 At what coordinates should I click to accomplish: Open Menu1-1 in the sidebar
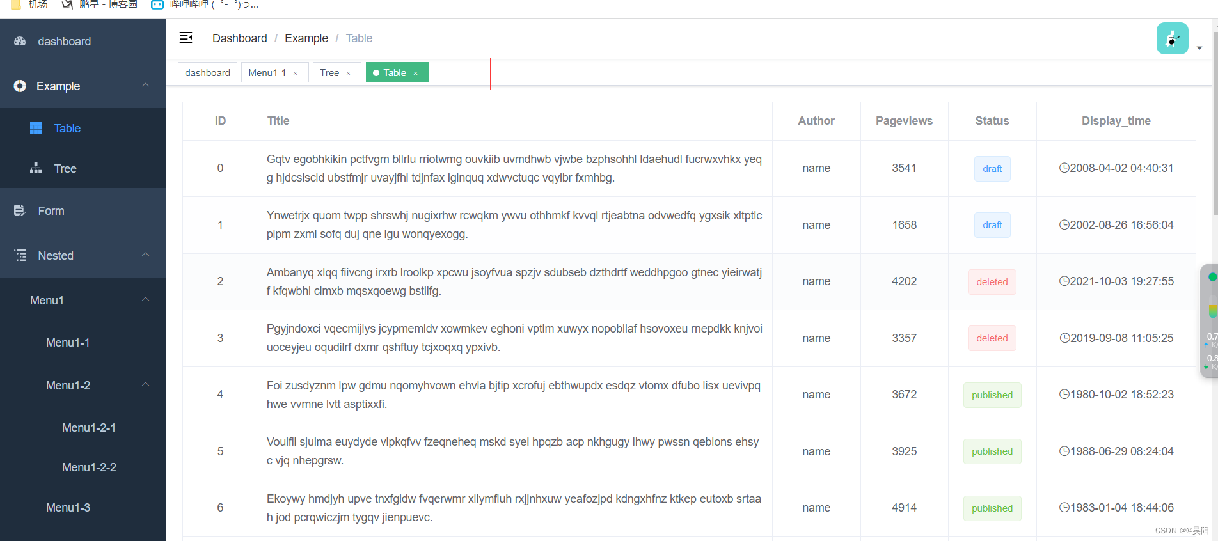(x=83, y=343)
